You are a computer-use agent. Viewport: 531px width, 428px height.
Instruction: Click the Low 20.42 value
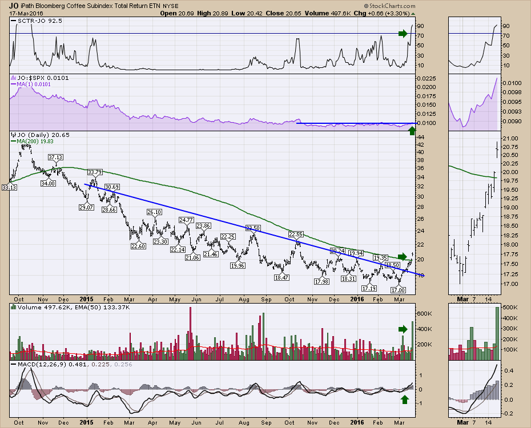(x=247, y=13)
